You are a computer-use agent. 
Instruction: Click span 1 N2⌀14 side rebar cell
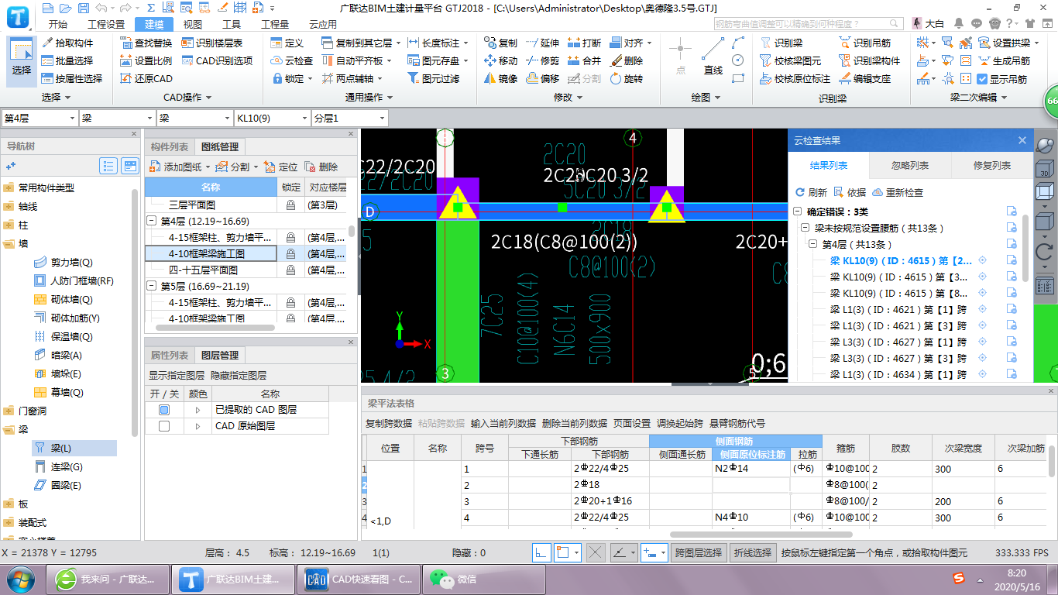pyautogui.click(x=751, y=469)
